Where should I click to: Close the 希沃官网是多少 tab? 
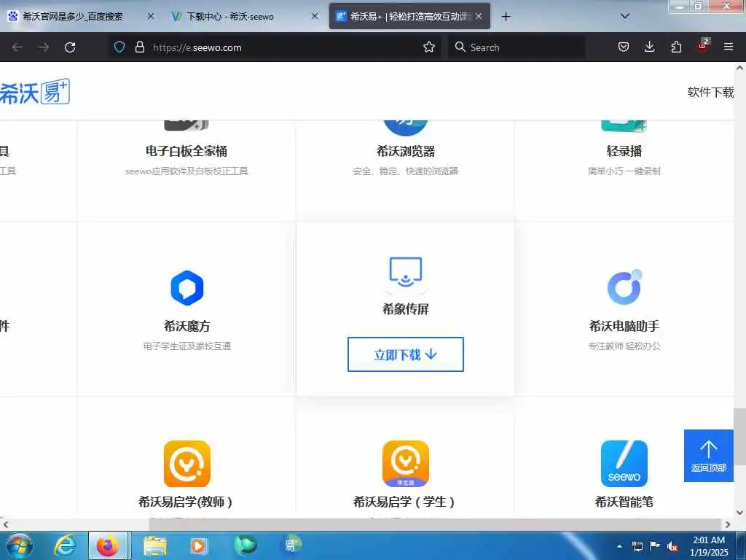click(x=150, y=16)
